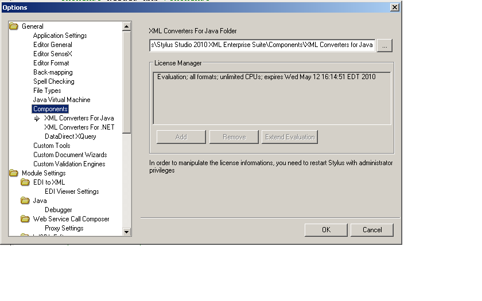Select EDI to XML item

tap(49, 182)
